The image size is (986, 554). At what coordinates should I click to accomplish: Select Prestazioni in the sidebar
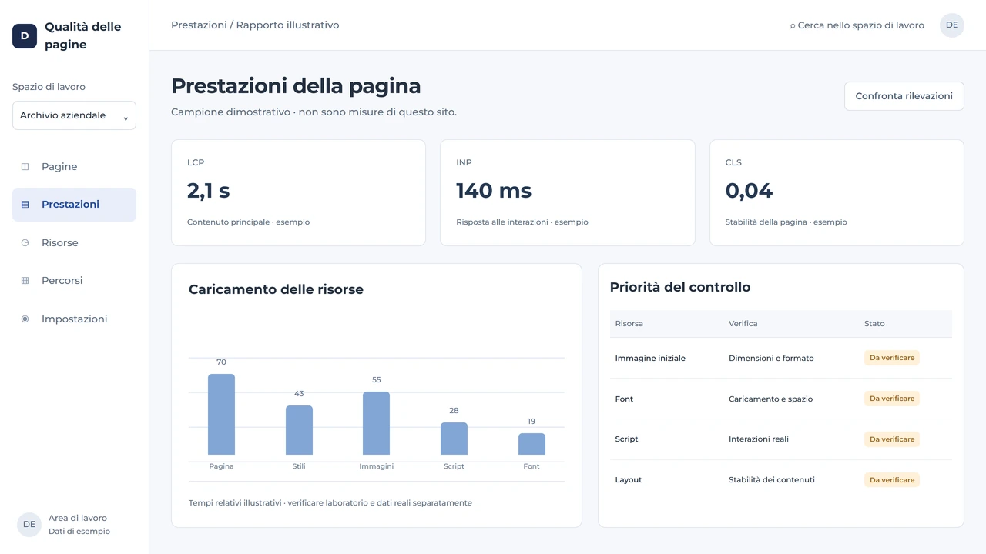click(74, 205)
